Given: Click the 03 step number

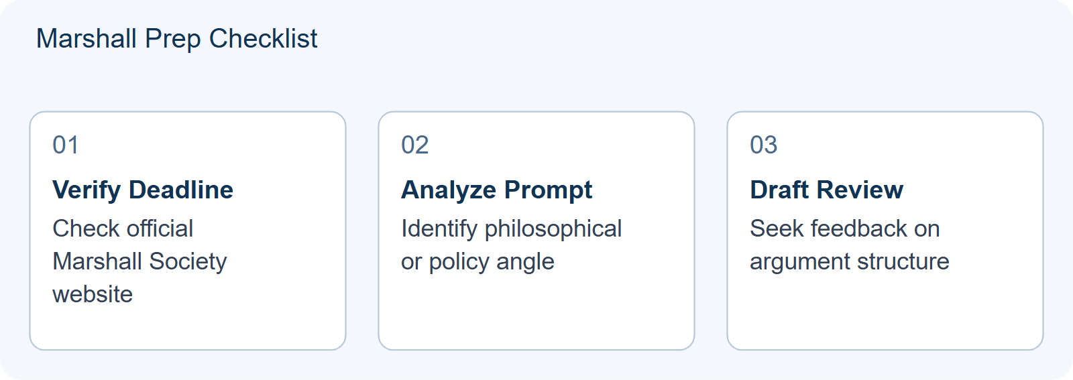Looking at the screenshot, I should click(764, 145).
